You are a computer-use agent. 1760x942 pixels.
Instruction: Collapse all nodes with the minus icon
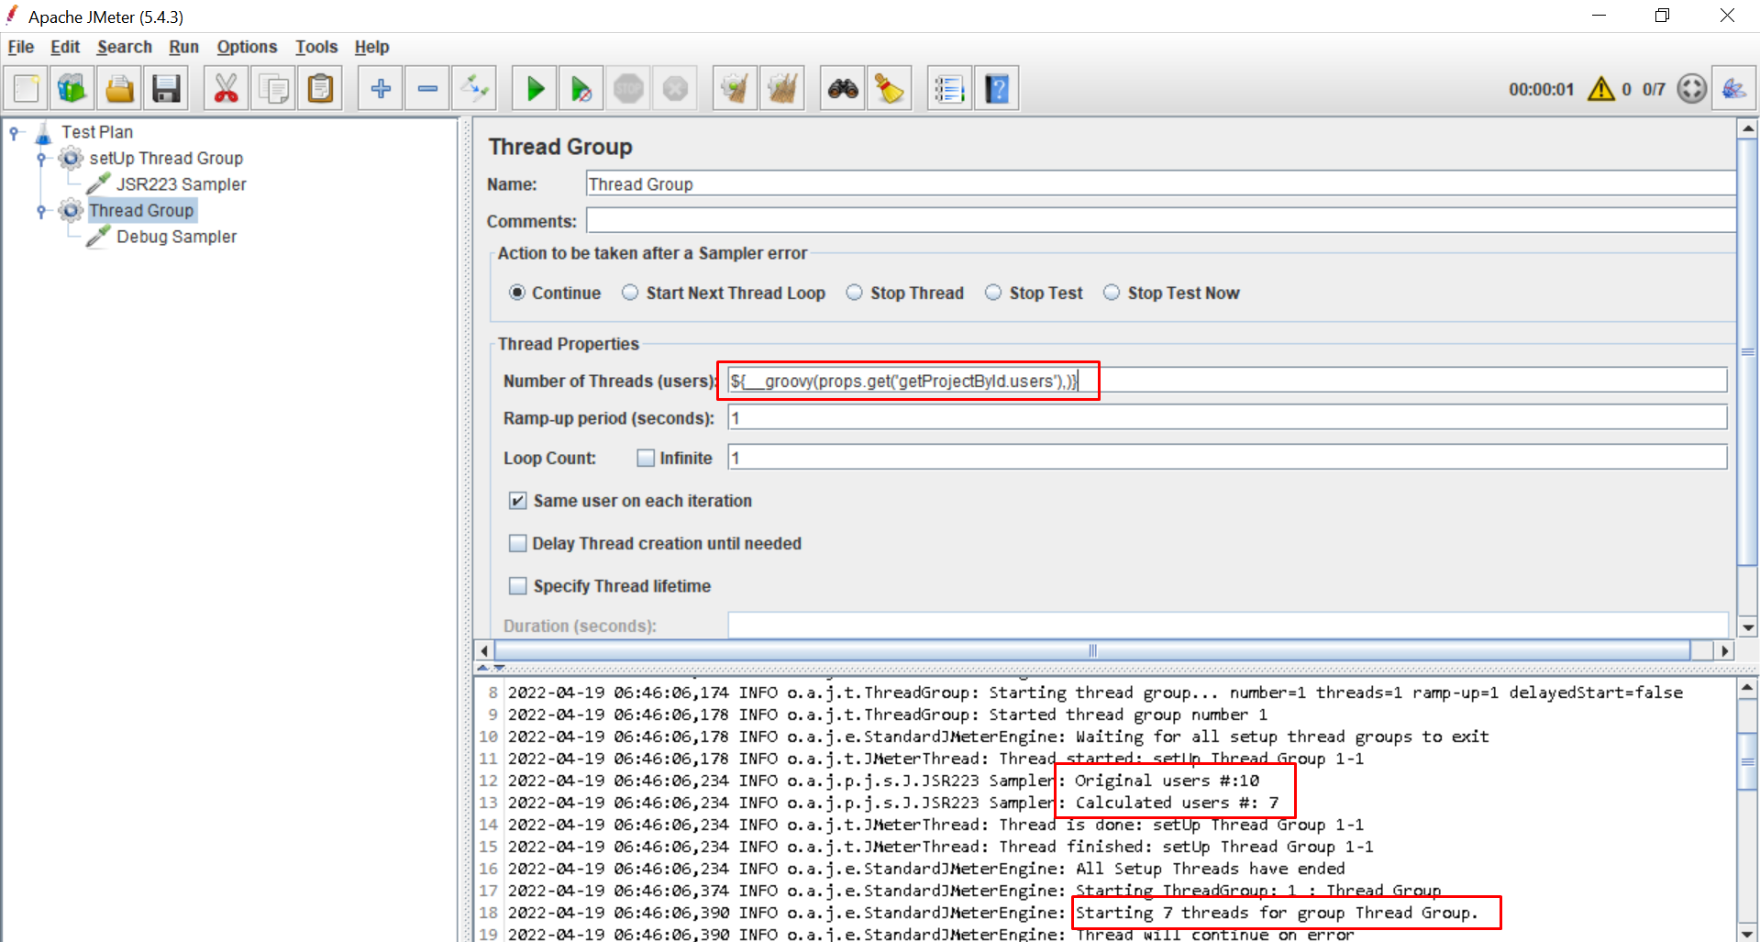click(427, 89)
